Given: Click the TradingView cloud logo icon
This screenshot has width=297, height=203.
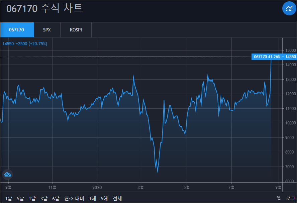Looking at the screenshot, I should 8,174.
